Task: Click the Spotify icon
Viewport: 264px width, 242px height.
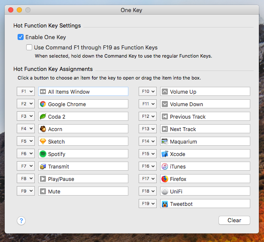Action: [x=43, y=154]
